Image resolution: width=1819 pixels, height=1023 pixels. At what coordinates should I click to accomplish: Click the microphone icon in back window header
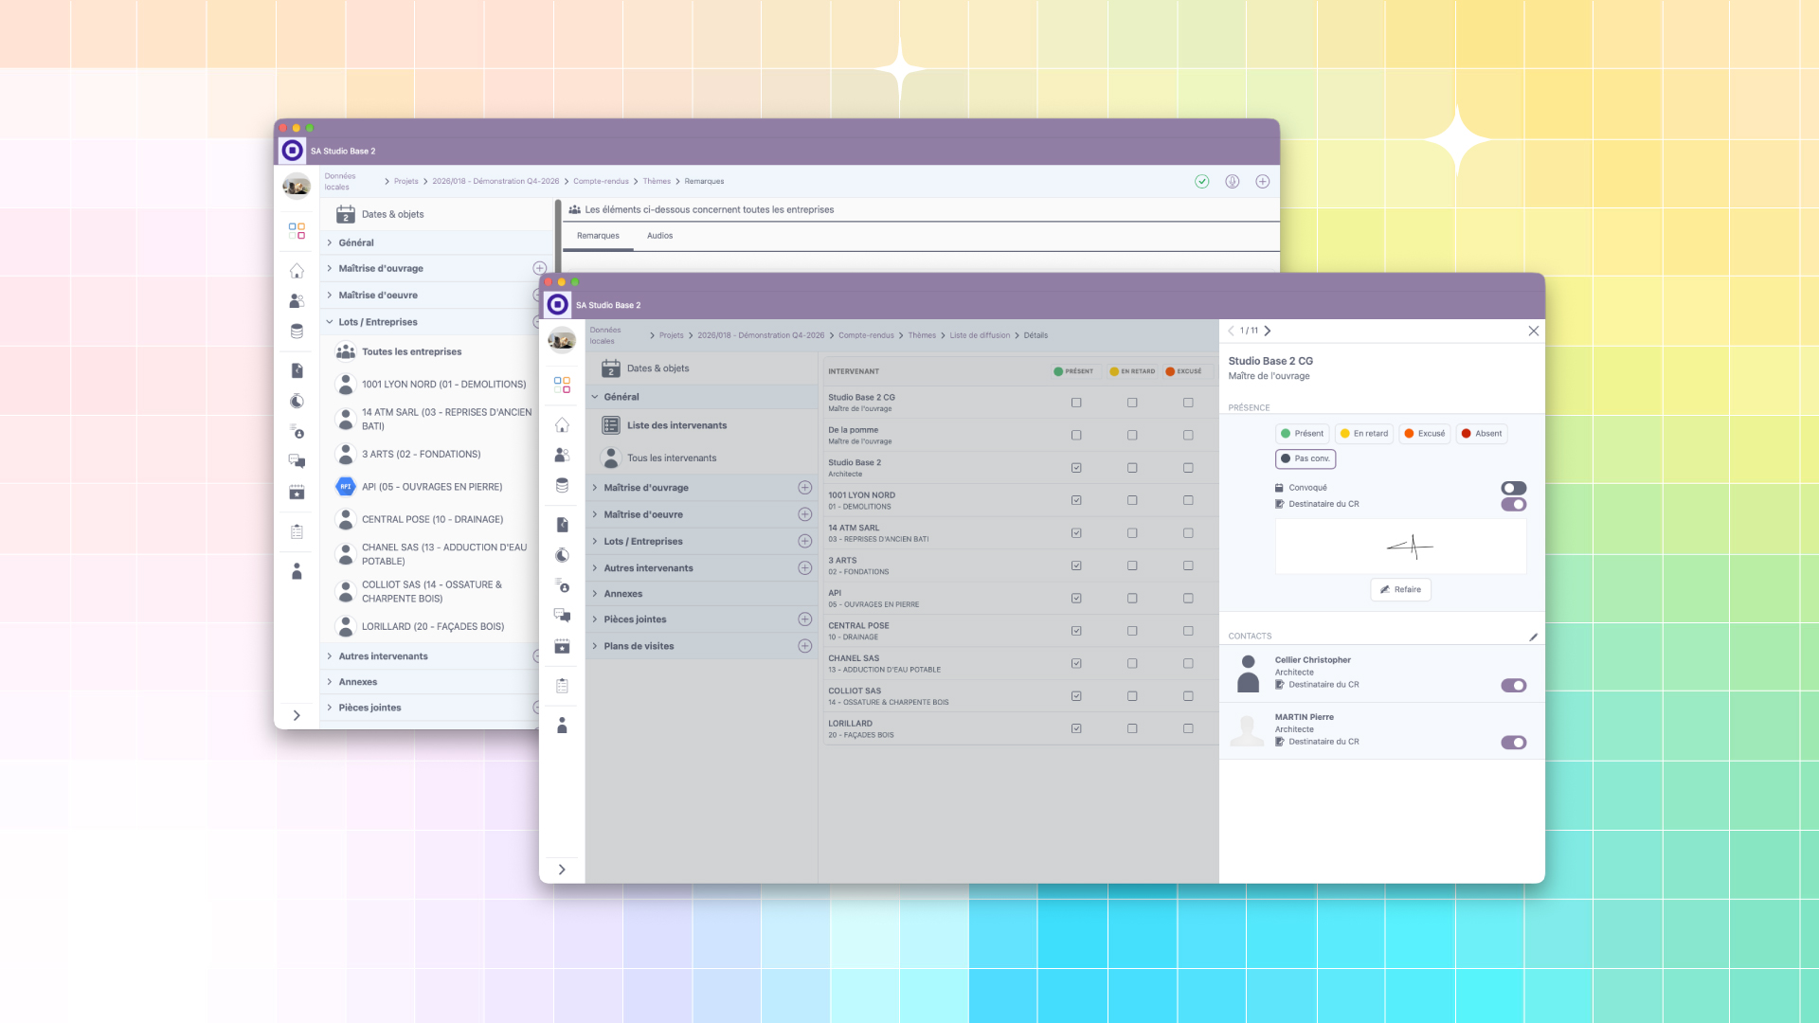coord(1232,181)
